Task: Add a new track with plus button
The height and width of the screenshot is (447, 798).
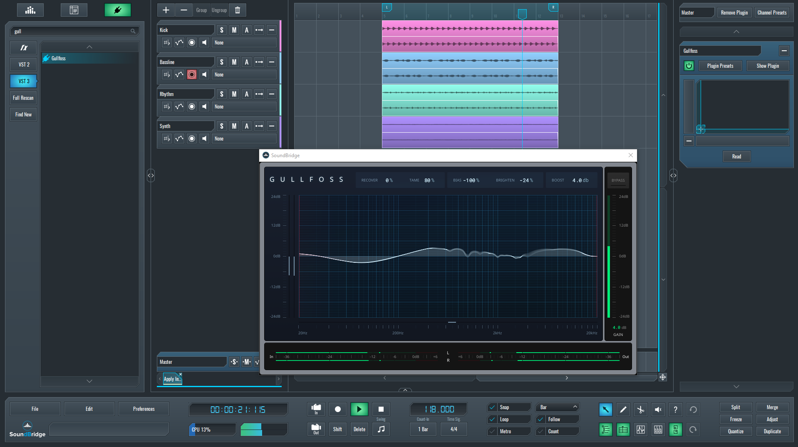Action: [166, 10]
